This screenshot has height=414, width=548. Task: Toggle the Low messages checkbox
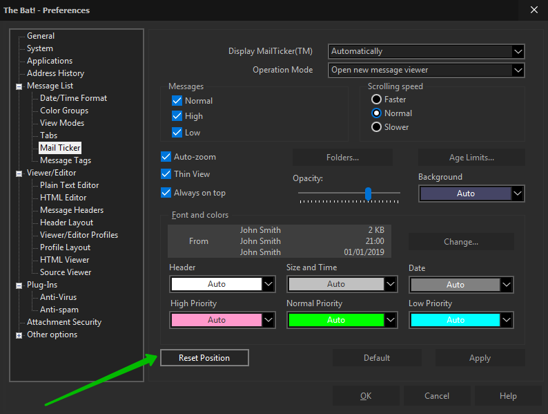point(177,132)
